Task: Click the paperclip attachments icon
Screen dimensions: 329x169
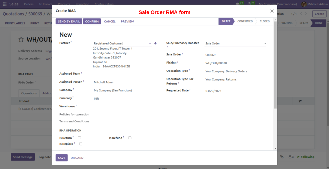Action: point(282,157)
